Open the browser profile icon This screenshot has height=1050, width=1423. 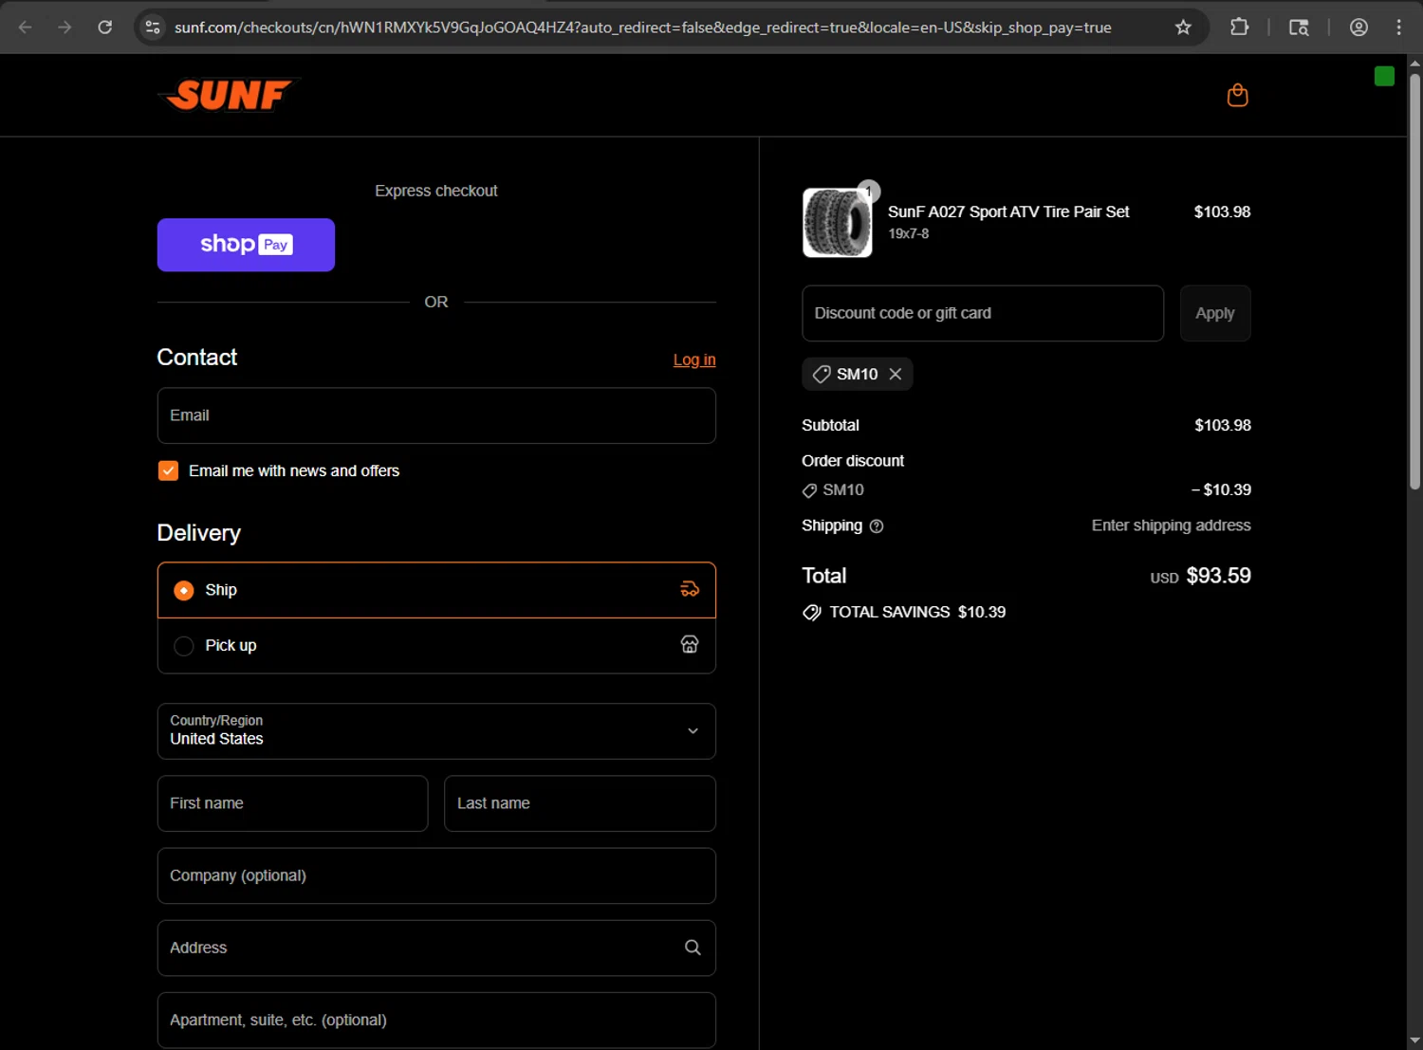[1358, 28]
